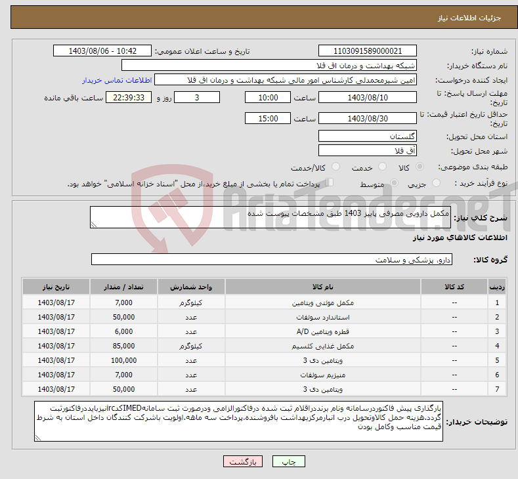The width and height of the screenshot is (518, 479).
Task: Toggle the اسناد خزانه اسلامی payment checkbox
Action: point(330,182)
